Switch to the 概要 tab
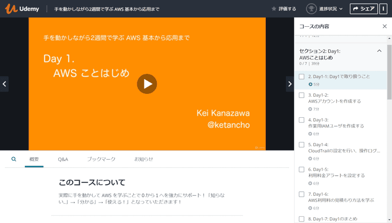Image resolution: width=392 pixels, height=223 pixels. (x=34, y=159)
